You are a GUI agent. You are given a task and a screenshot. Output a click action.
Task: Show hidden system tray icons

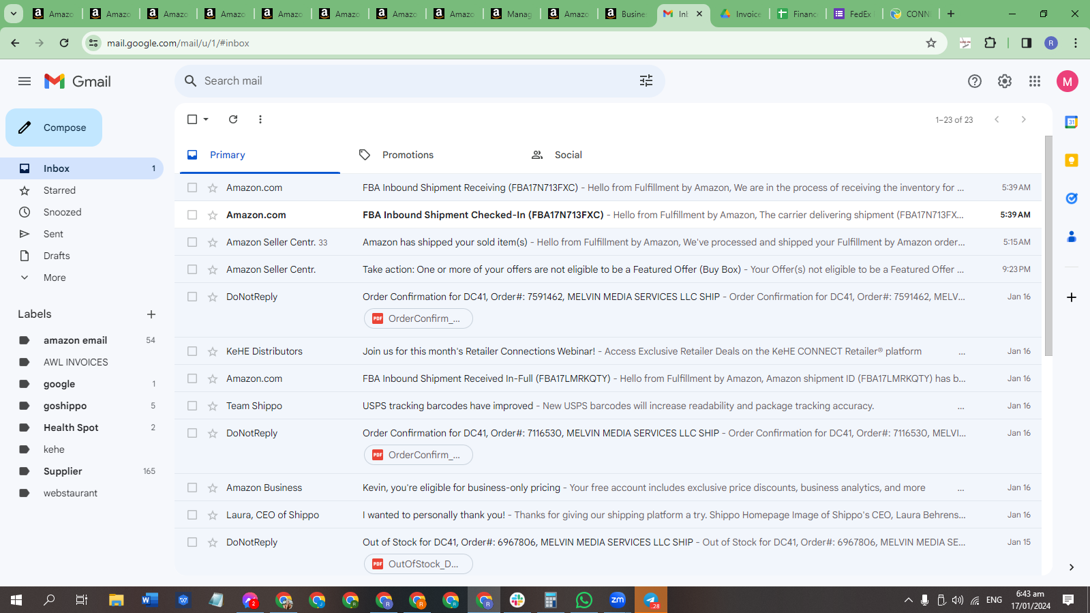[x=908, y=600]
